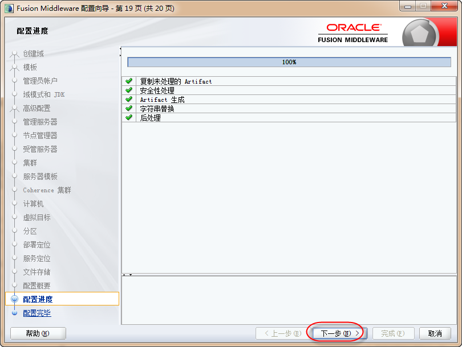Select the 创建域 step in sidebar
This screenshot has height=347, width=462.
click(x=33, y=53)
